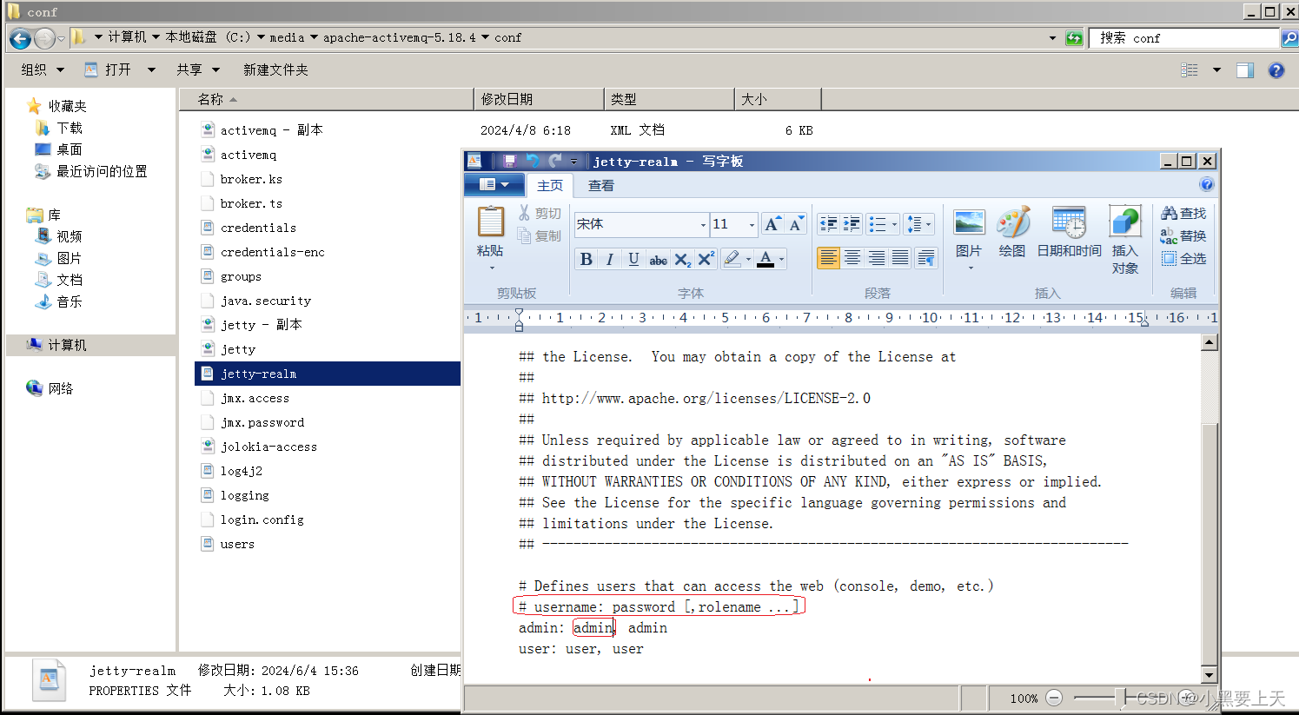
Task: Open the Customize Quick Access Toolbar arrow
Action: point(573,162)
